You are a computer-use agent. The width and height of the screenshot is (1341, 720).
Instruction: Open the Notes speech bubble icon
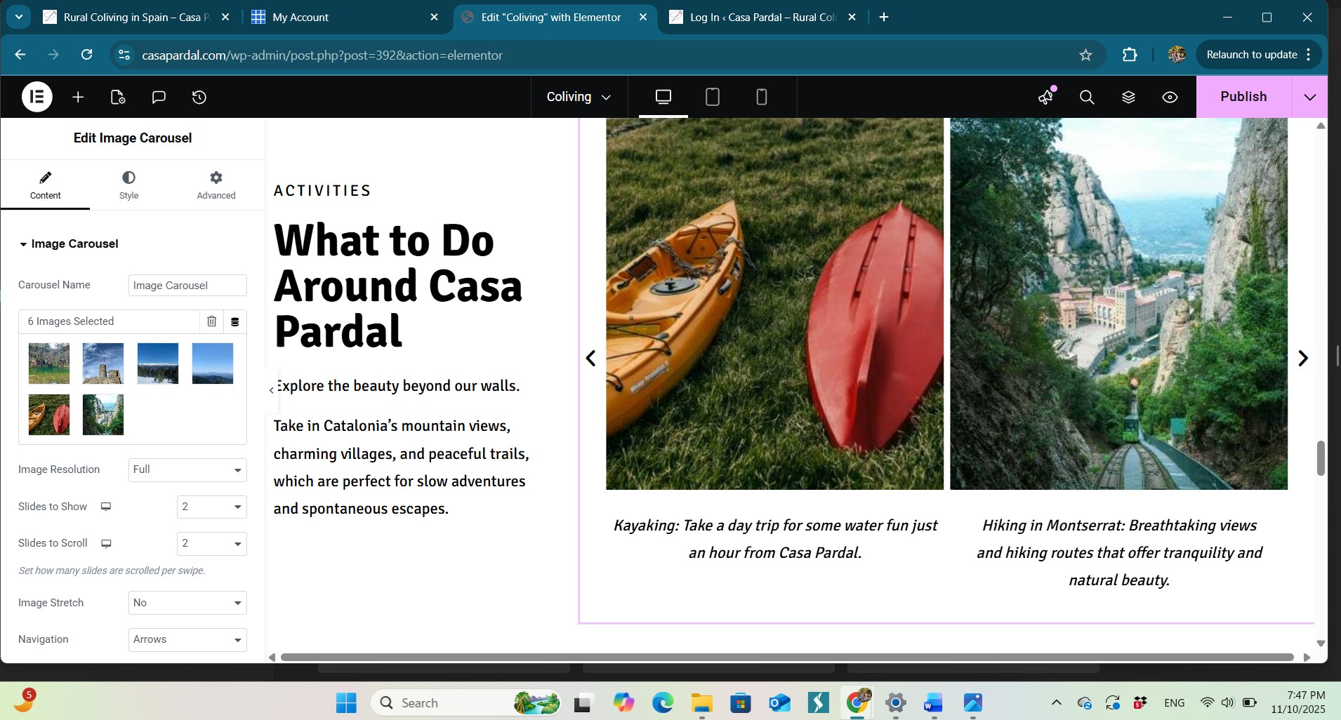coord(159,97)
